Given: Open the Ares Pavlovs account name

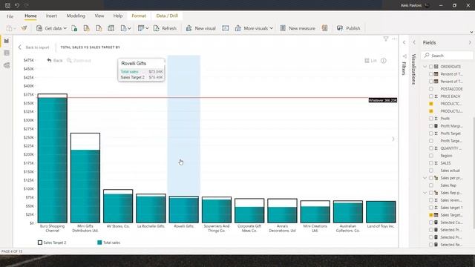Looking at the screenshot, I should [x=410, y=5].
